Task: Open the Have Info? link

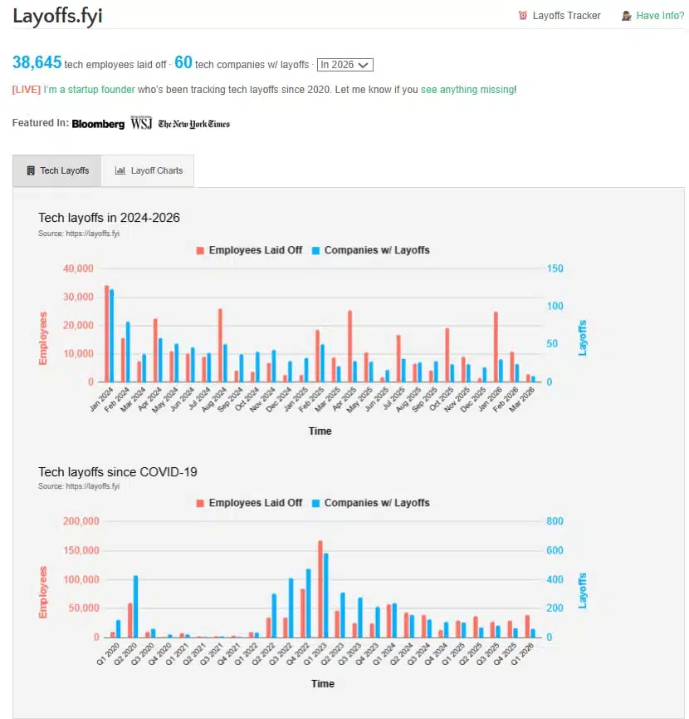Action: 660,16
